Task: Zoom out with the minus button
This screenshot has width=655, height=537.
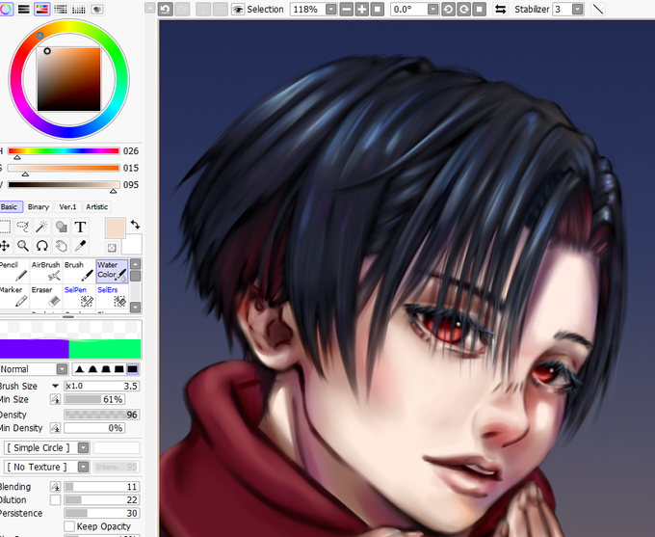Action: (x=347, y=10)
